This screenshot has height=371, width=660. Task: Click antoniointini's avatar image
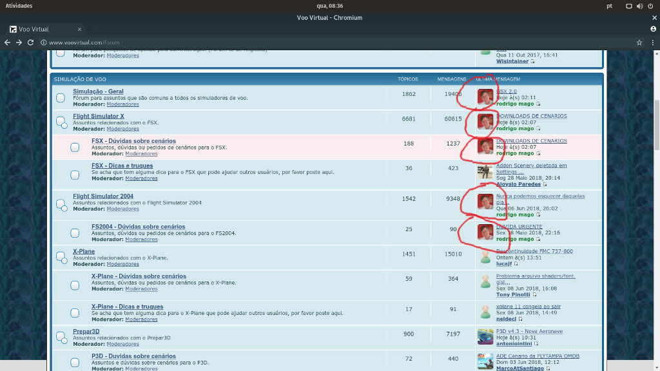click(485, 337)
